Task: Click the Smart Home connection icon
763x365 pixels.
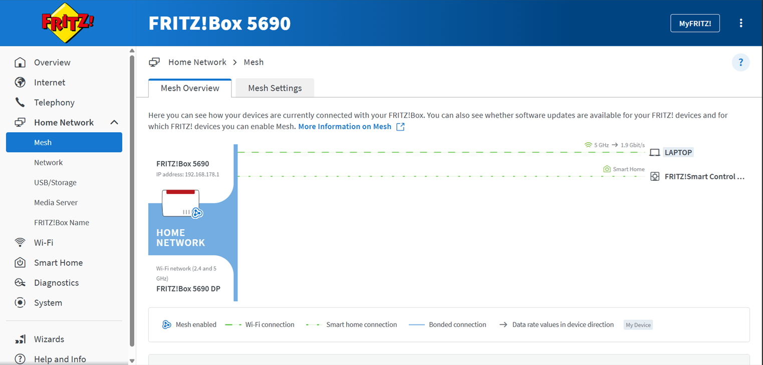Action: click(x=607, y=169)
